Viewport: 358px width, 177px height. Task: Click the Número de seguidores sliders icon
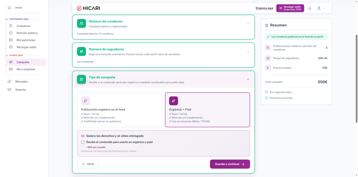tap(81, 51)
